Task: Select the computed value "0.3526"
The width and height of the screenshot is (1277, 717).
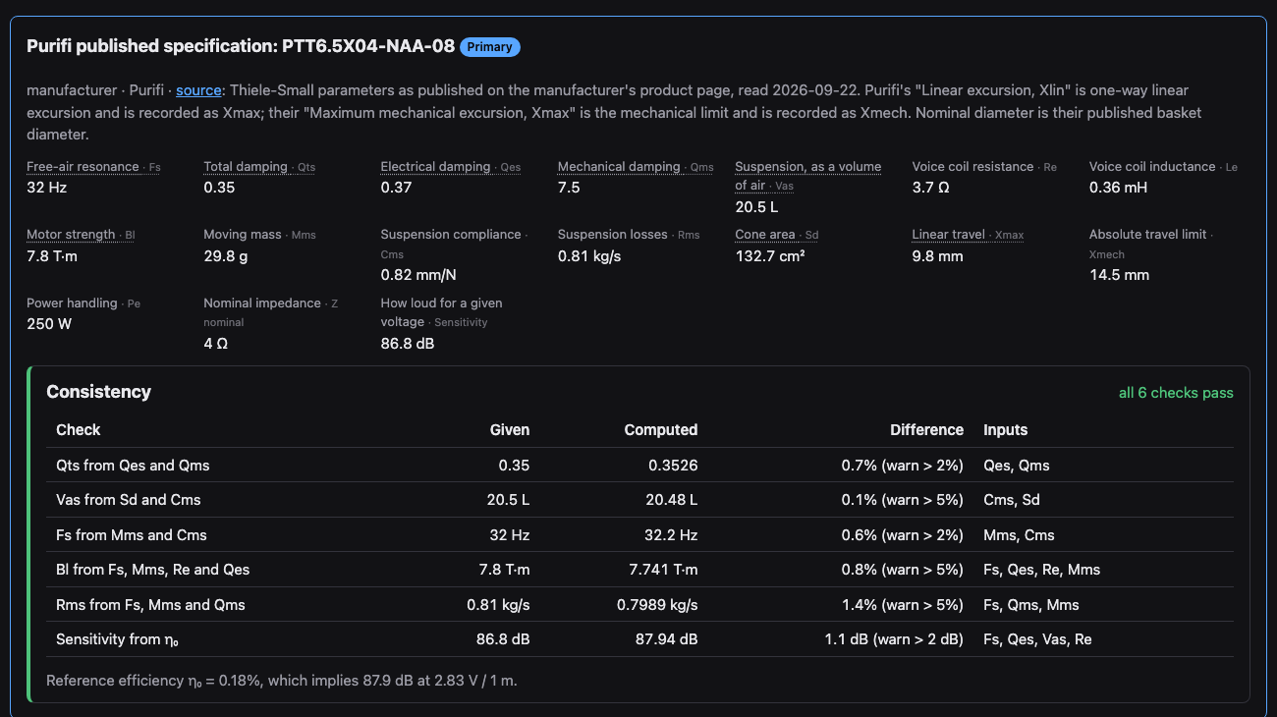Action: [x=671, y=466]
